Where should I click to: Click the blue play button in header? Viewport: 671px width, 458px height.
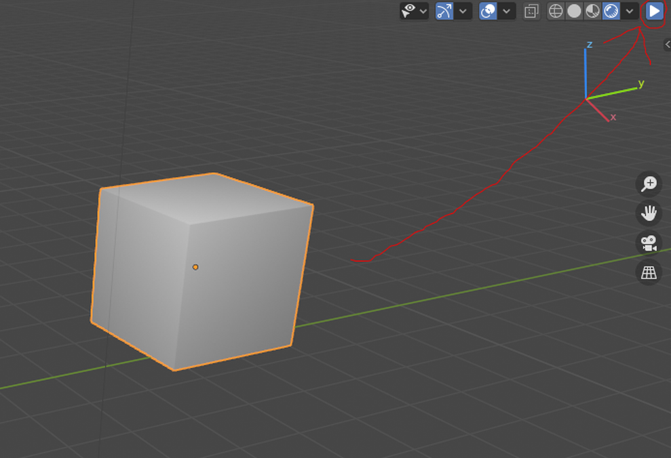654,11
